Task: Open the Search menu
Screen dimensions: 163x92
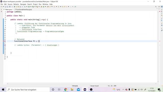Action: (30, 4)
